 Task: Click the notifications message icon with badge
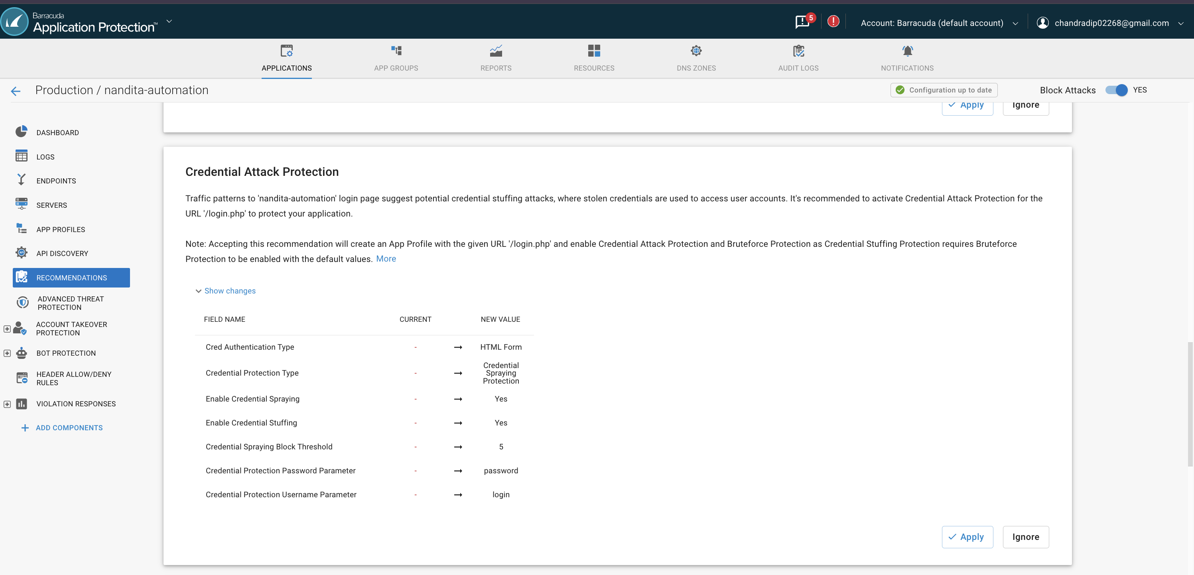click(x=802, y=22)
